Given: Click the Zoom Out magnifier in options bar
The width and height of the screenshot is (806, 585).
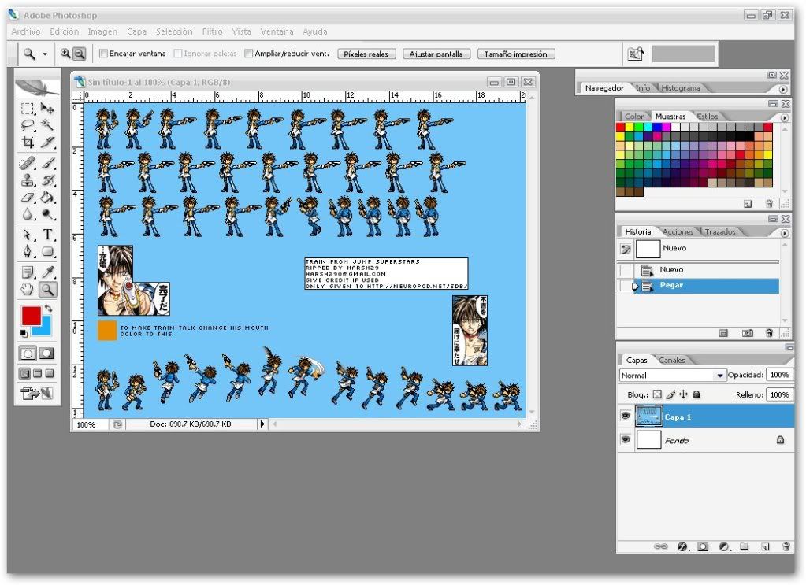Looking at the screenshot, I should 79,53.
